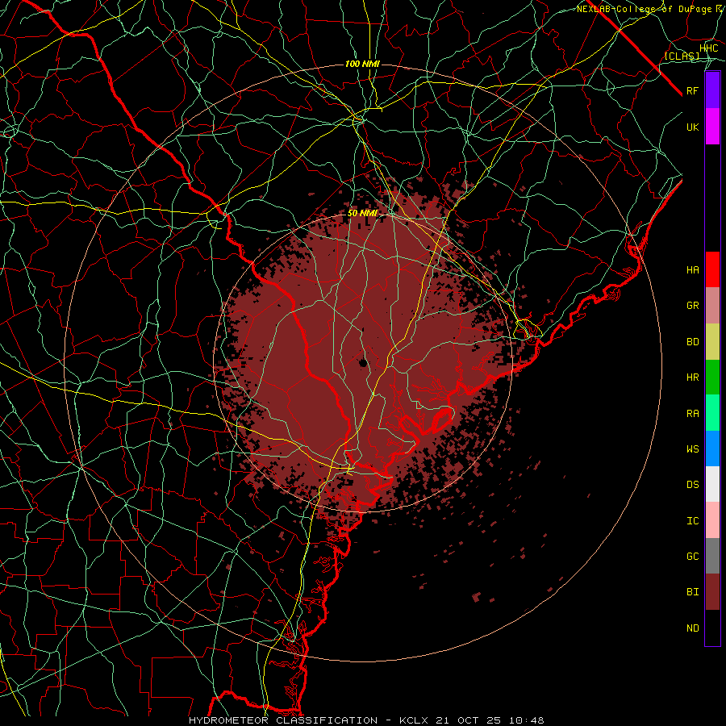Click the HR green legend swatch
This screenshot has width=726, height=726.
(712, 378)
